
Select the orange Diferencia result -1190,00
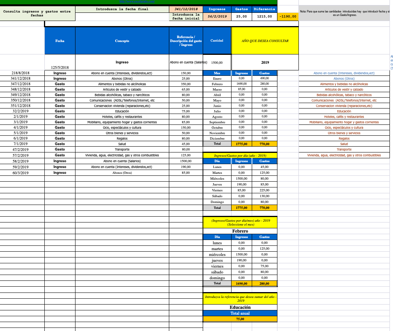coord(288,17)
